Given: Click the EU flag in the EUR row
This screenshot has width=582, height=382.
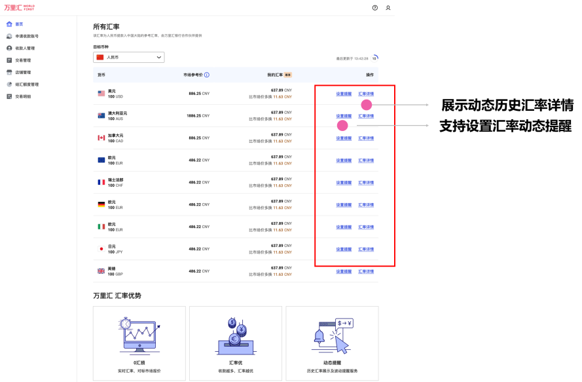Looking at the screenshot, I should tap(101, 160).
